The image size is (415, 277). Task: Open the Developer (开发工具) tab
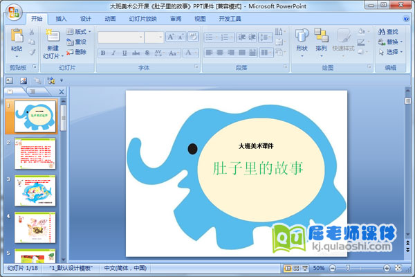click(230, 19)
